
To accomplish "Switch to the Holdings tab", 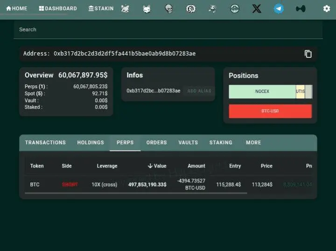I will click(x=91, y=143).
